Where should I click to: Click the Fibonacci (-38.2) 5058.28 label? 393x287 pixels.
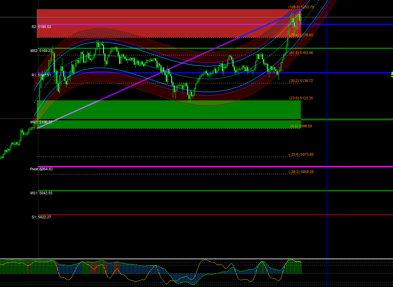[301, 172]
